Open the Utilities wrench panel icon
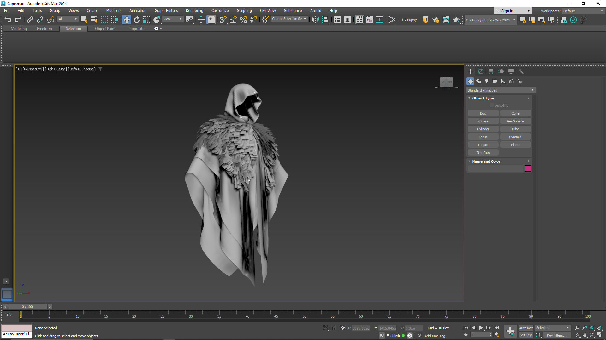The width and height of the screenshot is (606, 340). point(521,71)
